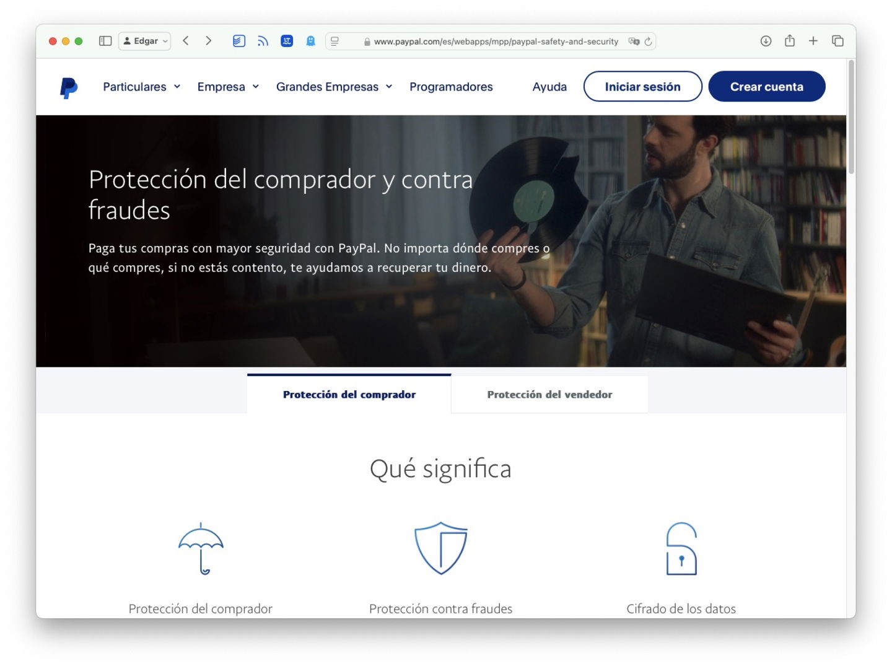892x666 pixels.
Task: Open the stacked-layers extension icon in toolbar
Action: click(x=239, y=41)
